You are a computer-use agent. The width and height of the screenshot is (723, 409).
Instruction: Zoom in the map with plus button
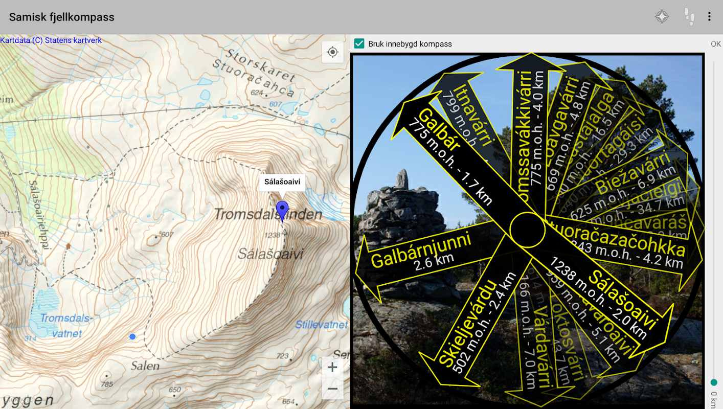click(332, 367)
